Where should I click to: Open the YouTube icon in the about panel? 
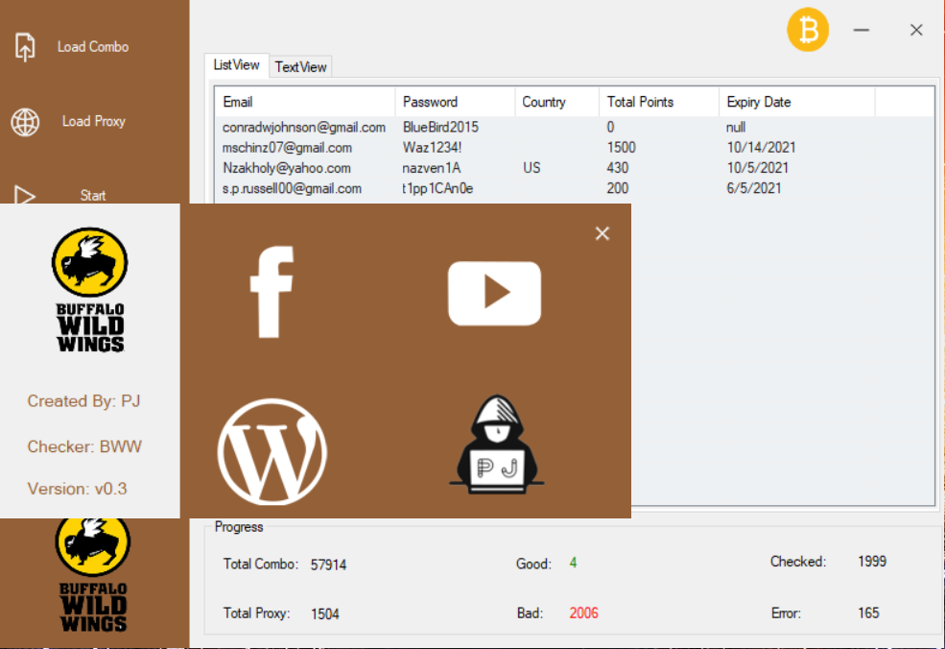[494, 293]
